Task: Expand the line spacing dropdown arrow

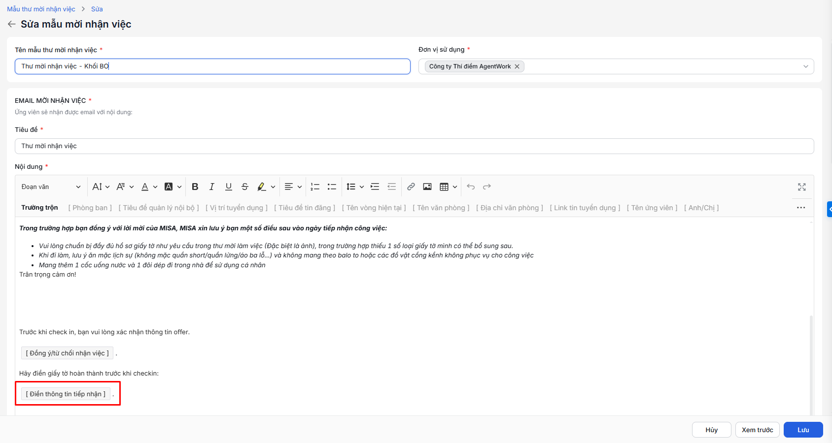Action: pos(362,187)
